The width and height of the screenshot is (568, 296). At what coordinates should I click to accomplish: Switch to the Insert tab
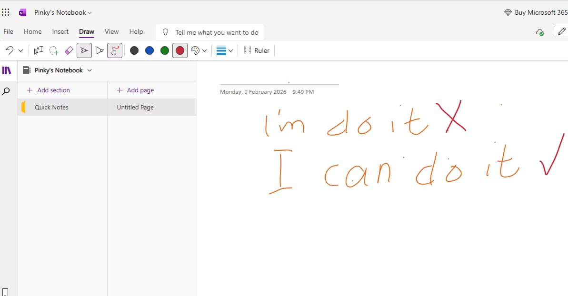[60, 32]
